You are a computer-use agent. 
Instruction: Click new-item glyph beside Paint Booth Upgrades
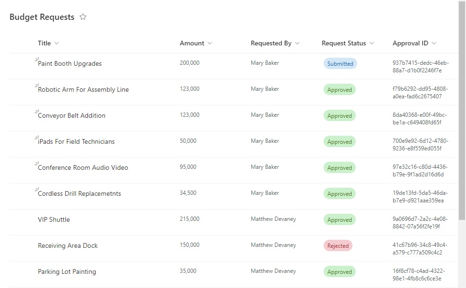[37, 60]
